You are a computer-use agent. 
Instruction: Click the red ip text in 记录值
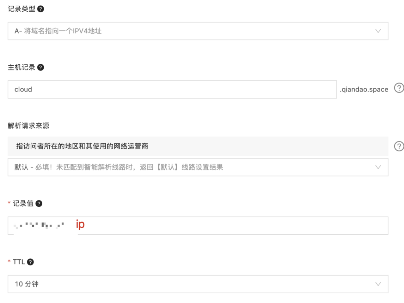(80, 224)
